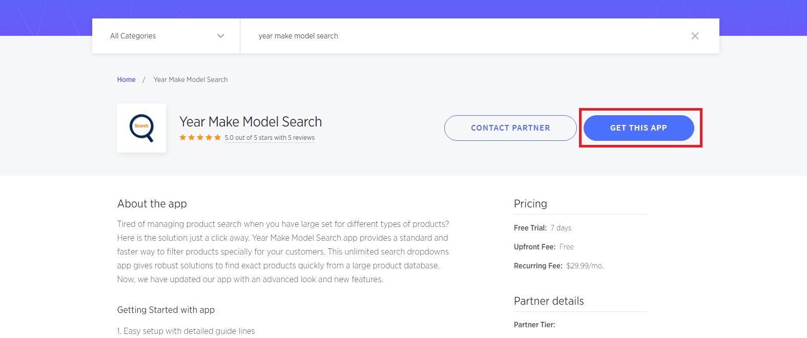Click the Year Make Model Search app logo

coord(141,128)
